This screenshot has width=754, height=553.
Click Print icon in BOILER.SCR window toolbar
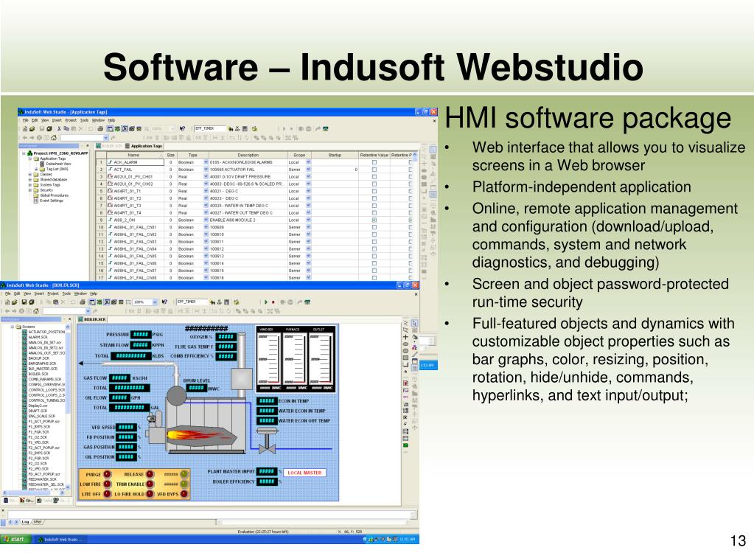[x=83, y=302]
